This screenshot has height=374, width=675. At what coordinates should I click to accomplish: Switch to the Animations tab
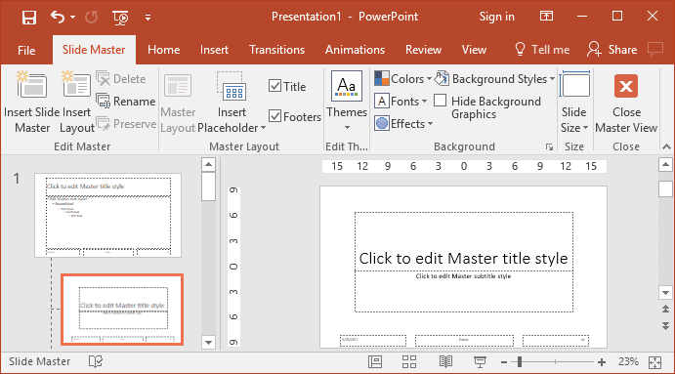(x=355, y=50)
